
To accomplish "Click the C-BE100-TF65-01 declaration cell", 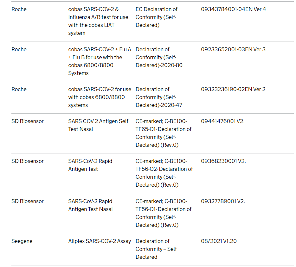I will pyautogui.click(x=164, y=133).
